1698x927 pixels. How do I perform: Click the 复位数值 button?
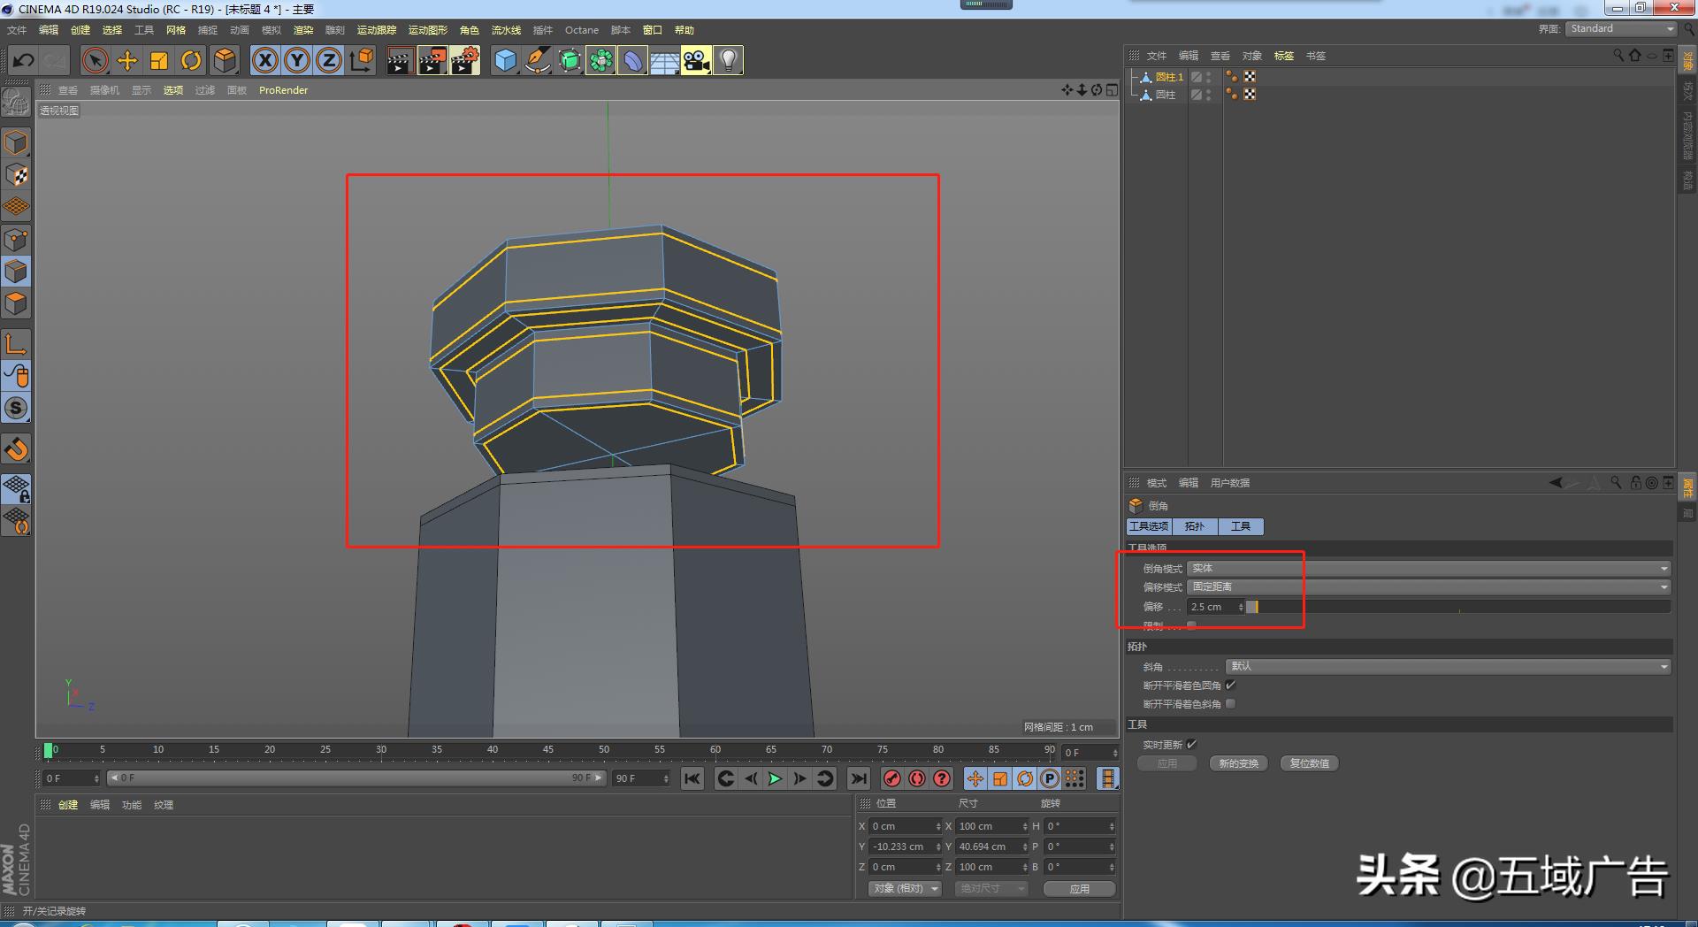[1309, 763]
